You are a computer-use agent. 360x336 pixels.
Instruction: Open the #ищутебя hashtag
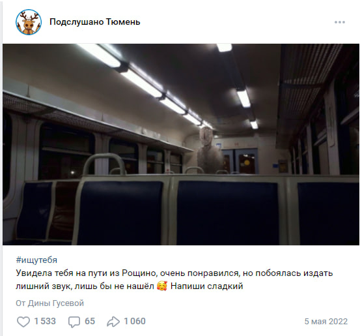(36, 260)
